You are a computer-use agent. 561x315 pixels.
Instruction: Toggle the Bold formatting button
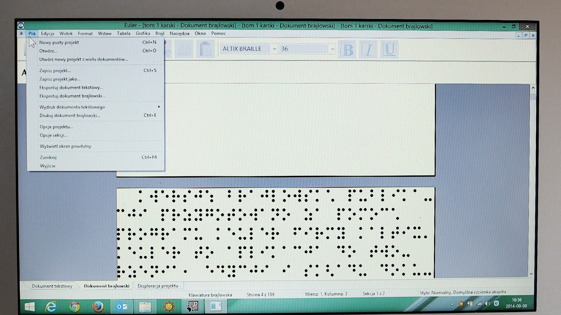tap(348, 49)
